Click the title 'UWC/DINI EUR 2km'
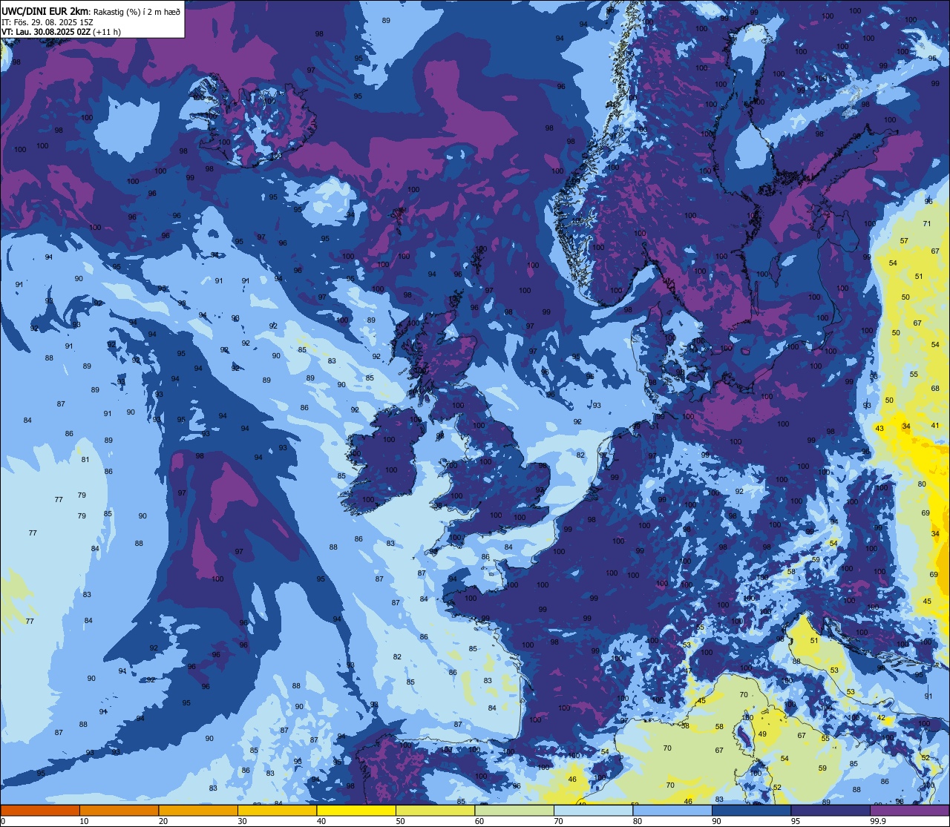 45,10
